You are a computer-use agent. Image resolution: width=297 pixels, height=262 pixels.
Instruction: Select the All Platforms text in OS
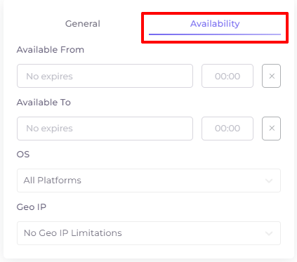[x=53, y=181]
